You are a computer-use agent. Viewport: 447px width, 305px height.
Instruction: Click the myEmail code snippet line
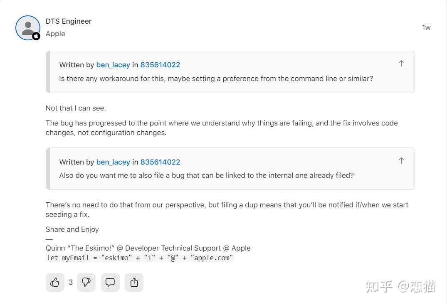(x=140, y=258)
